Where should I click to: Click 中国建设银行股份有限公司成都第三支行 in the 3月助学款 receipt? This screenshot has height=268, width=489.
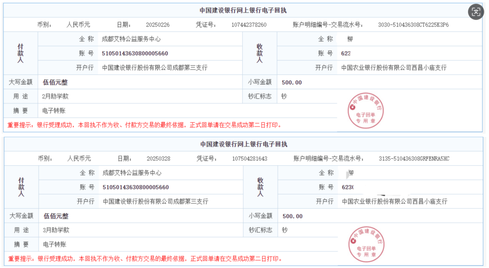click(x=155, y=201)
